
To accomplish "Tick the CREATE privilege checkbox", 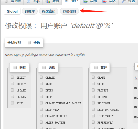I will tap(41, 77).
